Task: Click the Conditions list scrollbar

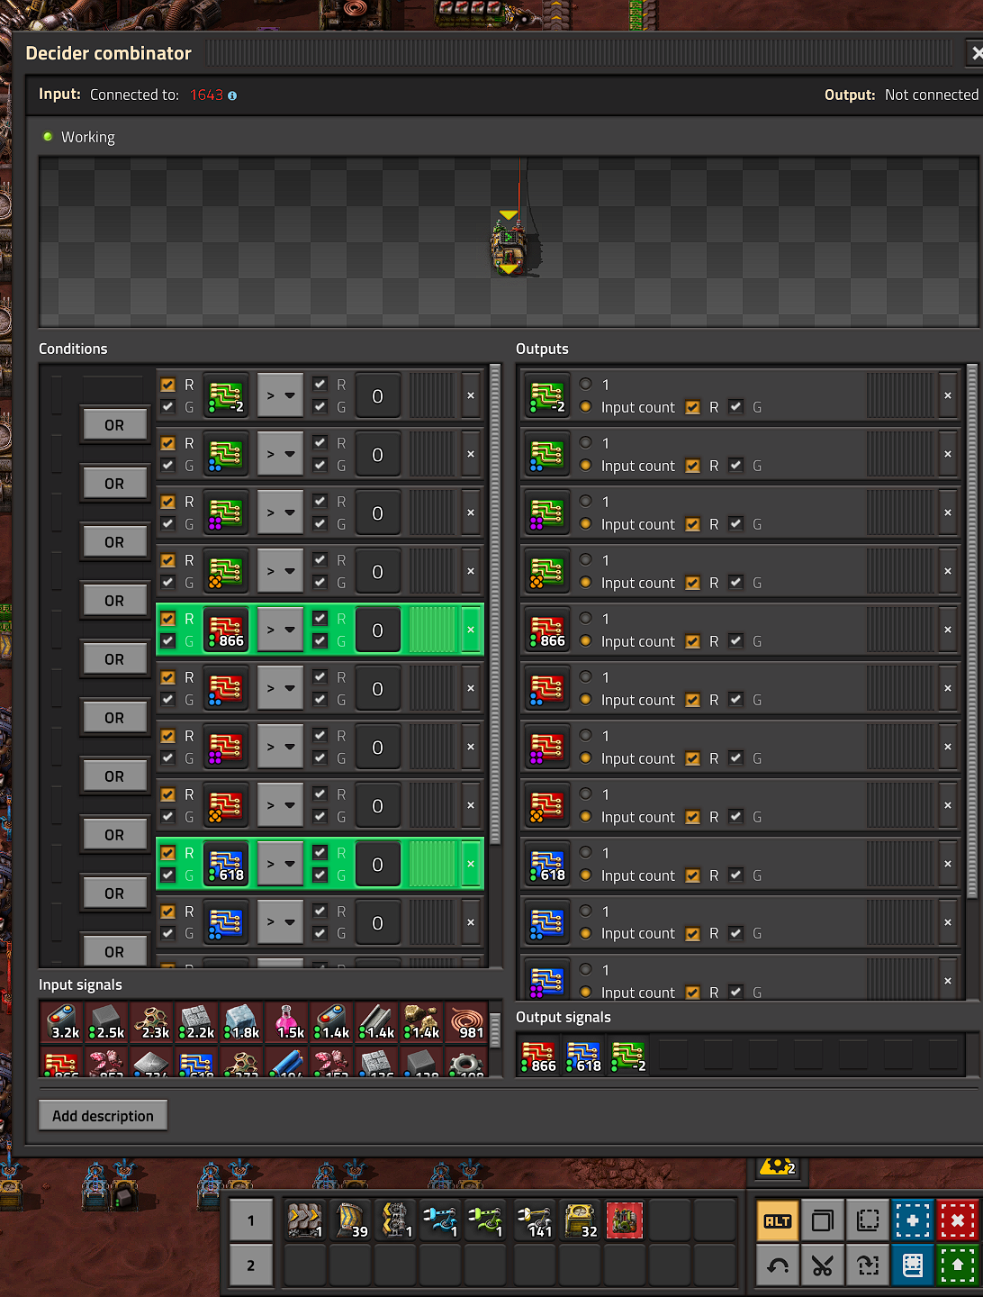Action: point(494,603)
